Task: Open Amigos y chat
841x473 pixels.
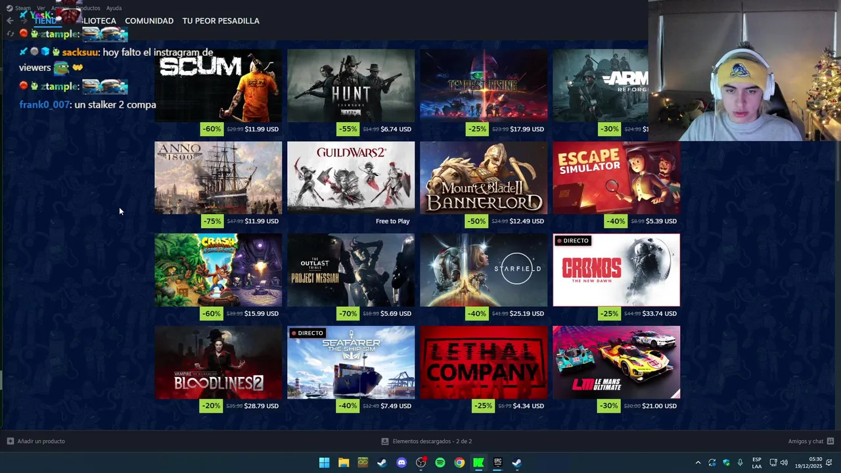Action: click(806, 441)
